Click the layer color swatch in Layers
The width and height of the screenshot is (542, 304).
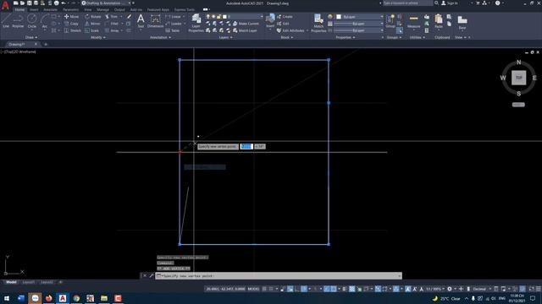(x=224, y=17)
